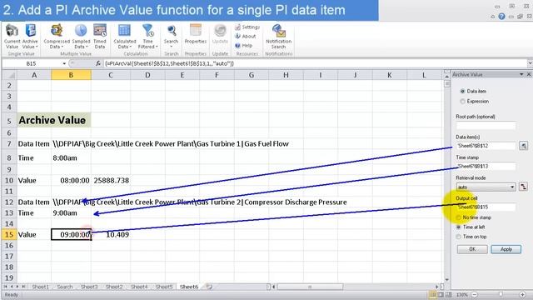The width and height of the screenshot is (533, 300).
Task: Click the zoom out minus icon
Action: coord(475,294)
